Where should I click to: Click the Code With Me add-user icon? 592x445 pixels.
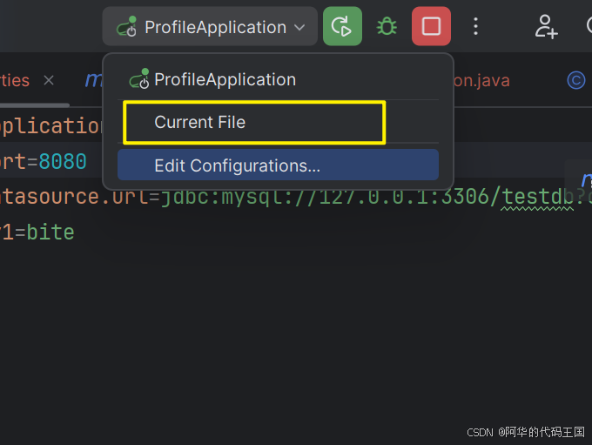point(546,26)
